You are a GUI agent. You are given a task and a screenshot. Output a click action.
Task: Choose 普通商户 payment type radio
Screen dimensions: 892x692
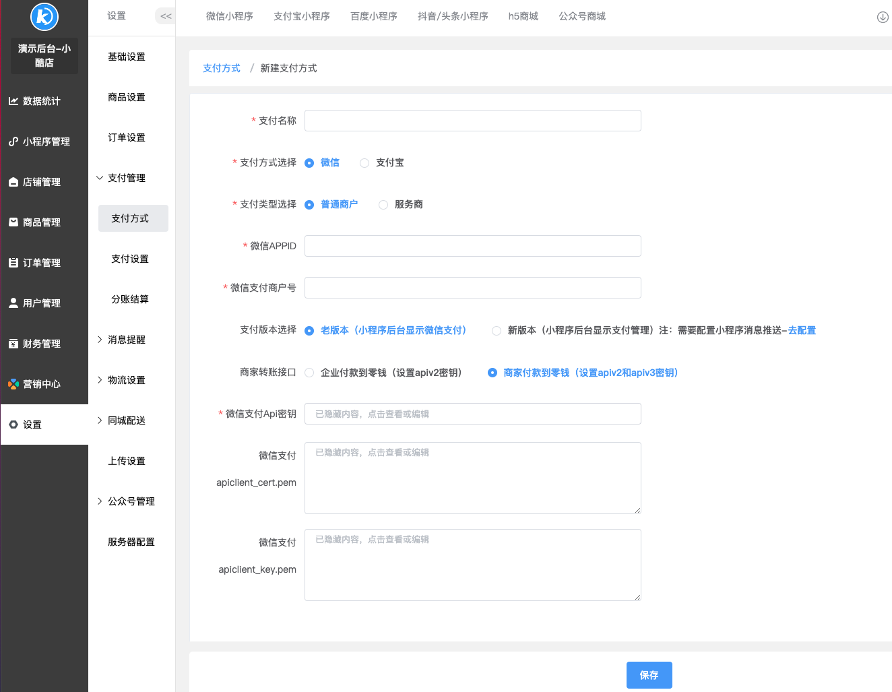point(309,205)
